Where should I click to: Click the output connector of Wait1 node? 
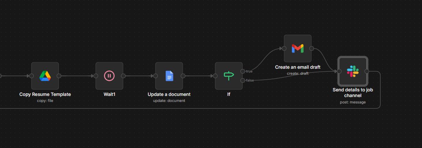(123, 76)
